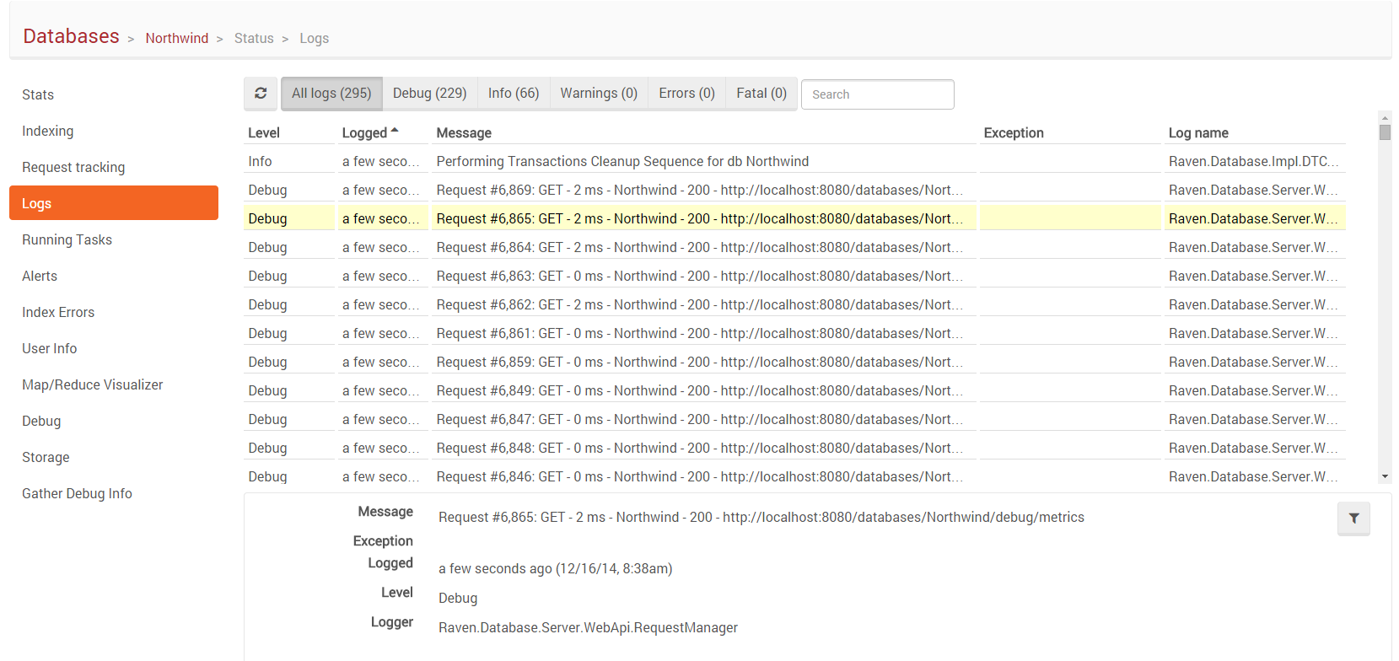Select the Request #6,864 log row
Viewport: 1399px width, 661px height.
[794, 247]
